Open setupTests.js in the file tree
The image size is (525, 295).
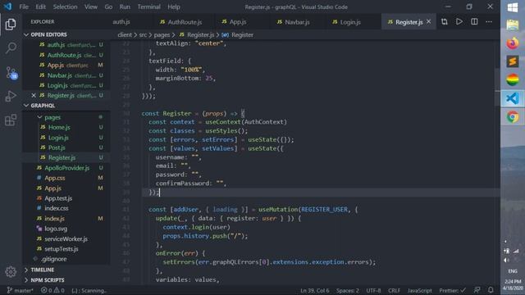62,249
